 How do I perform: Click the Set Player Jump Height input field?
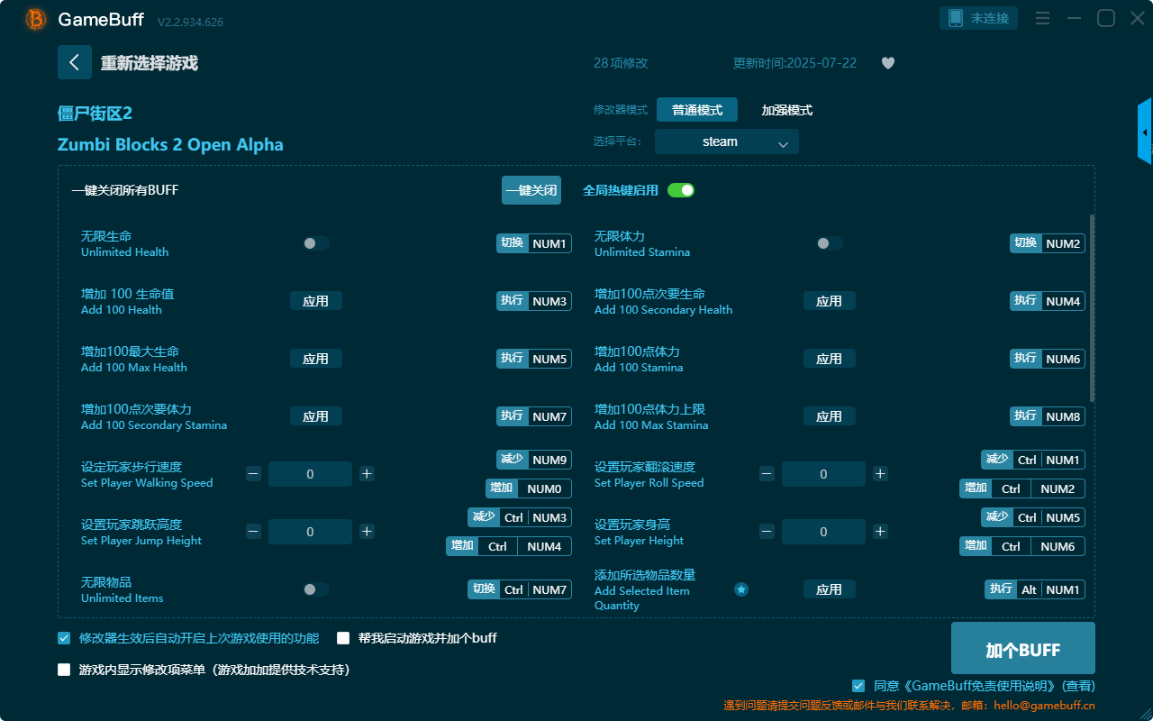310,532
